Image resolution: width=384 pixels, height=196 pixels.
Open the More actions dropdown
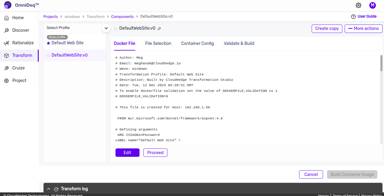[363, 28]
